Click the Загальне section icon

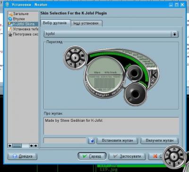10,14
